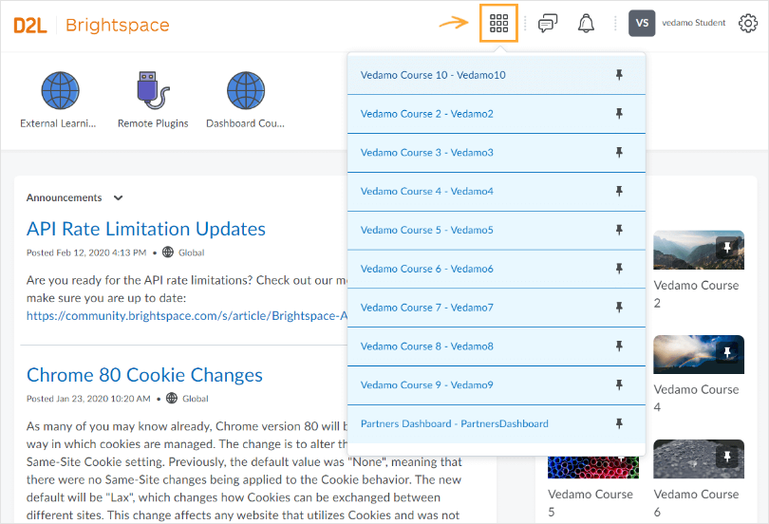Unpin Vedamo Course 2 tile pin icon

(727, 248)
